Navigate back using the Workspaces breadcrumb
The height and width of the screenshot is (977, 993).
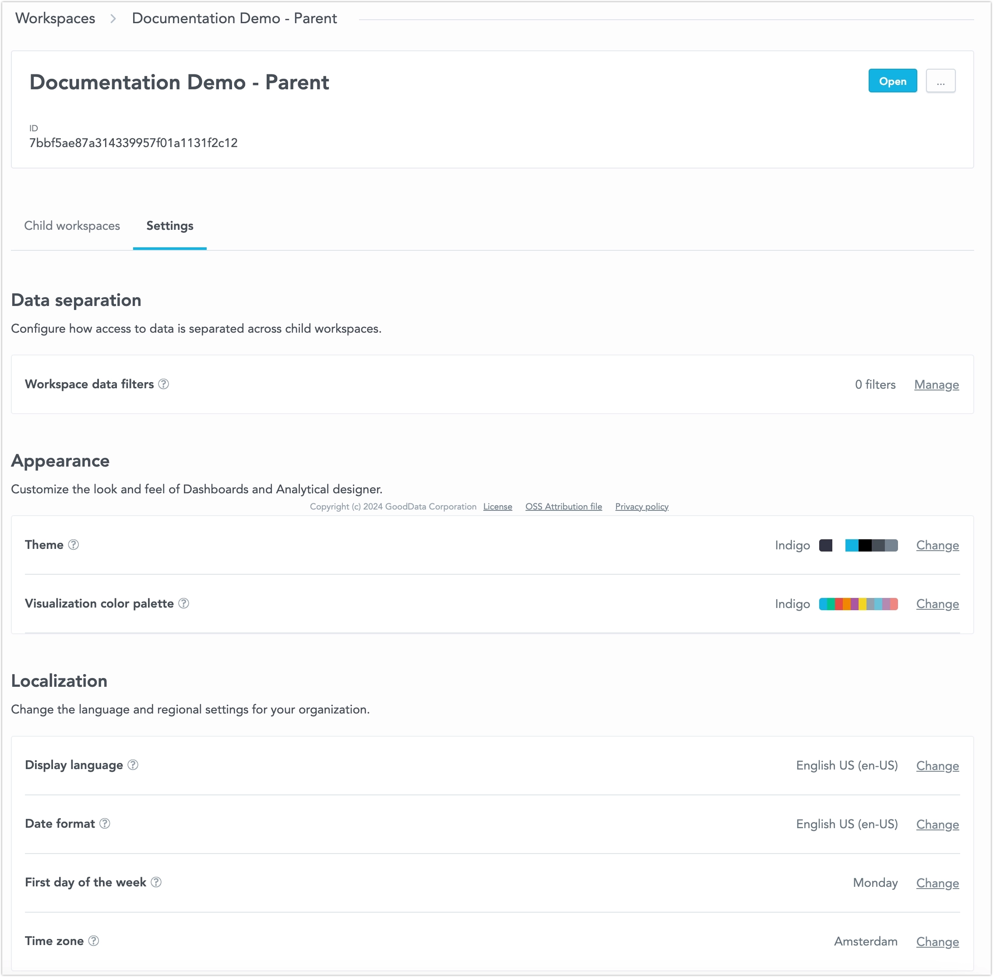[55, 18]
